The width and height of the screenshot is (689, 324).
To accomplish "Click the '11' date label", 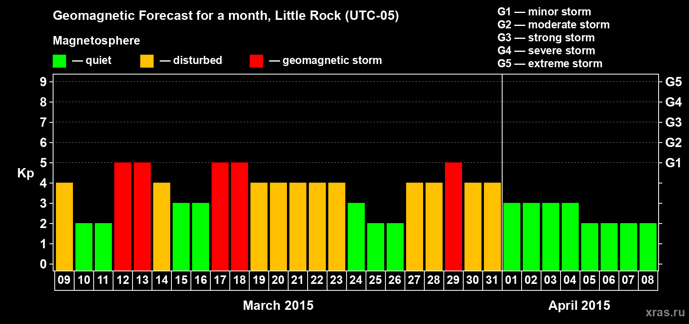I will 103,280.
